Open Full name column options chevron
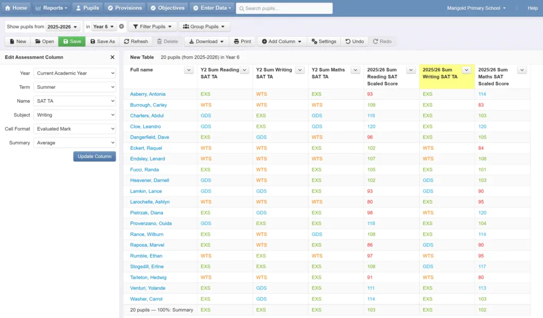 (189, 70)
